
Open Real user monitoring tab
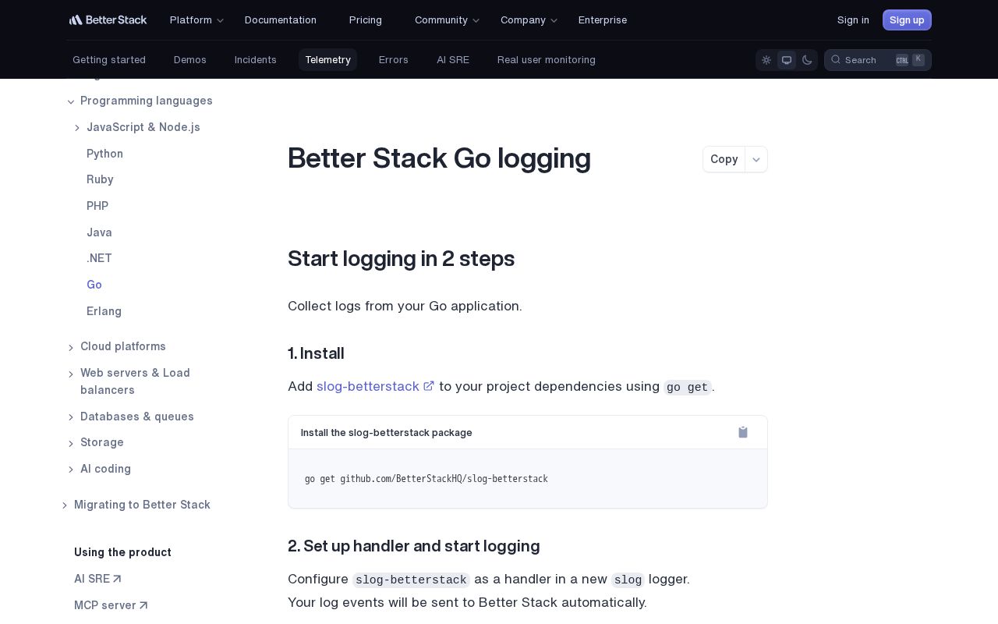point(547,60)
